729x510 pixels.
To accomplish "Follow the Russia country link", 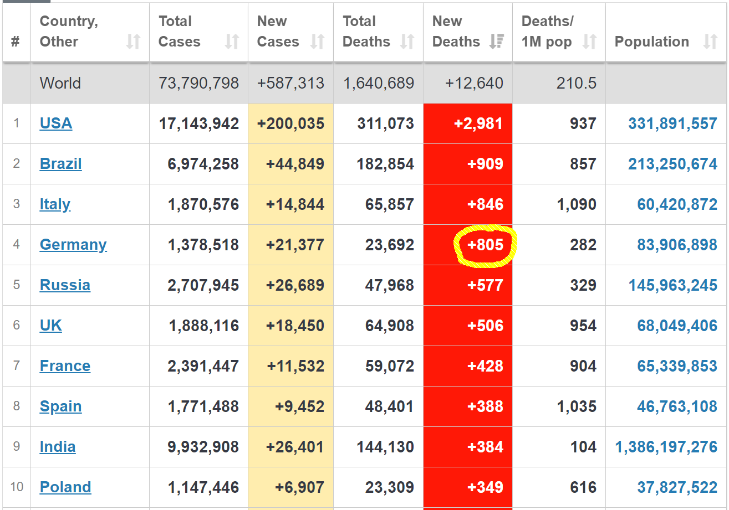I will point(65,285).
